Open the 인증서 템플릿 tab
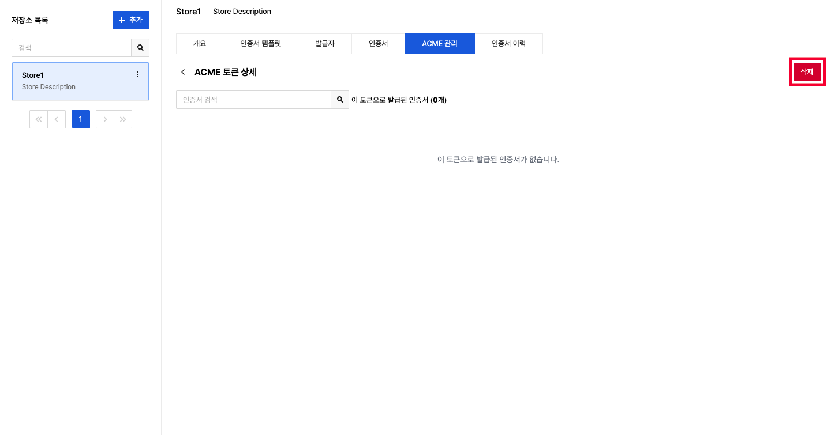Screen dimensions: 835x435 tap(260, 44)
